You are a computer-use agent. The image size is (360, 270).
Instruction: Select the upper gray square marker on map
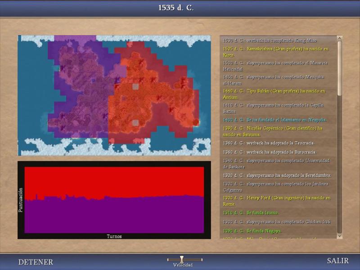pos(135,86)
